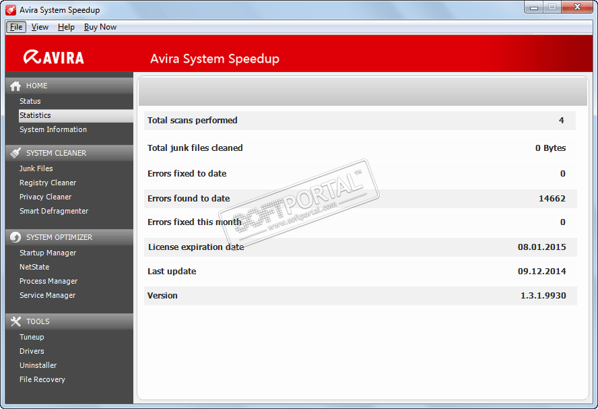Open the Help menu
Image resolution: width=598 pixels, height=409 pixels.
[x=66, y=27]
